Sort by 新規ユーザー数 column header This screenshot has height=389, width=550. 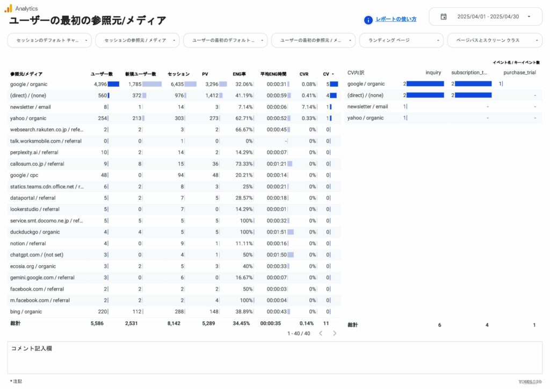[x=141, y=74]
